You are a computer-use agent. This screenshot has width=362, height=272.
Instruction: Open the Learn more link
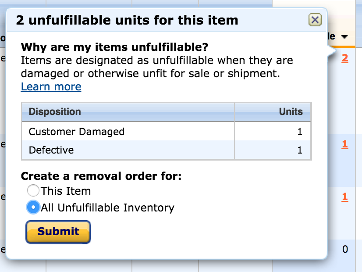tap(51, 87)
